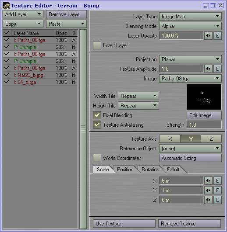Open the Layer Type Image Map dropdown

pos(190,17)
